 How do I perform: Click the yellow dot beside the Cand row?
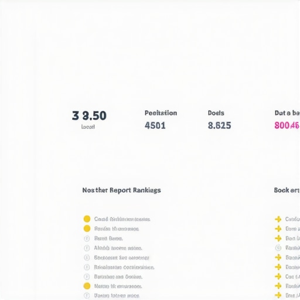click(x=87, y=219)
